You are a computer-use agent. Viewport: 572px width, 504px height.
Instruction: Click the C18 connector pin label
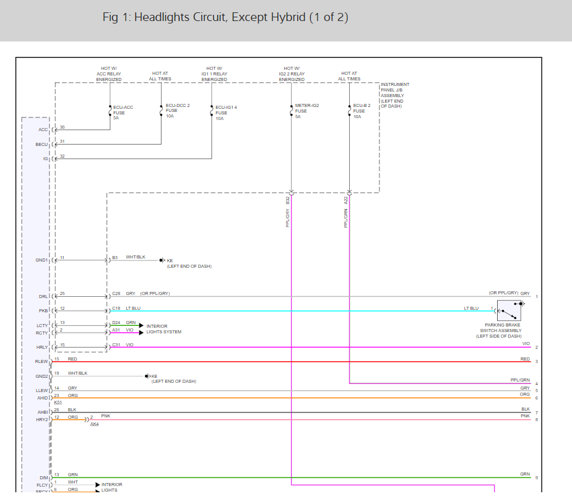click(x=116, y=309)
